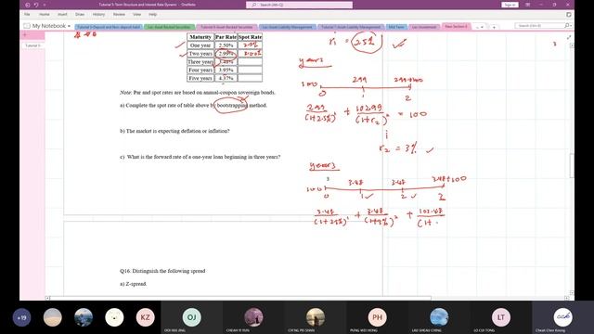Switch to the Review ribbon tab

tap(119, 15)
